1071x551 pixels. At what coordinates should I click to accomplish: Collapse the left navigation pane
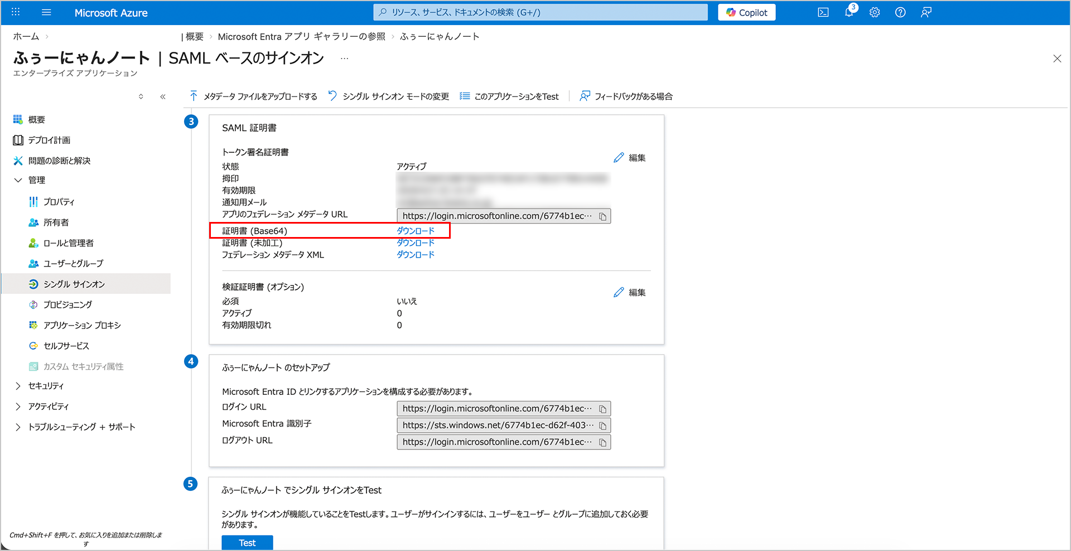pyautogui.click(x=163, y=96)
